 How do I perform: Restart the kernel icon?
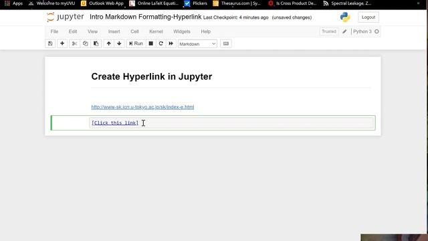(x=160, y=44)
